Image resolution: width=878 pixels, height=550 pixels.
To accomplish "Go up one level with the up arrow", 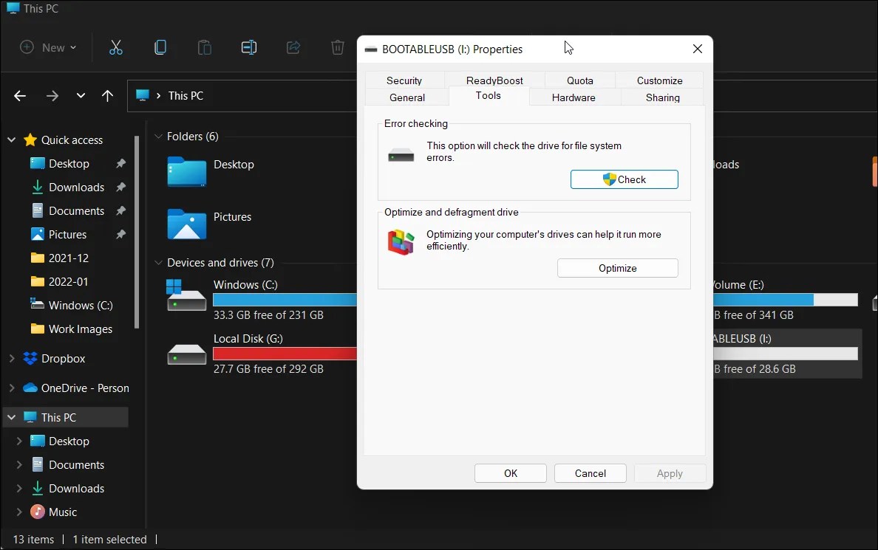I will 107,96.
